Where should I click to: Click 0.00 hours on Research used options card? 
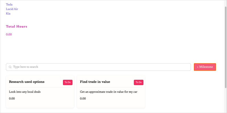[x=12, y=99]
